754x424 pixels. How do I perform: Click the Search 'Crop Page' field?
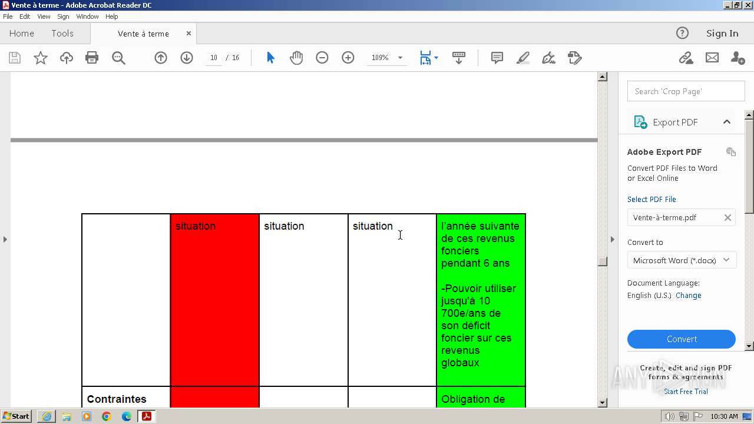click(686, 91)
